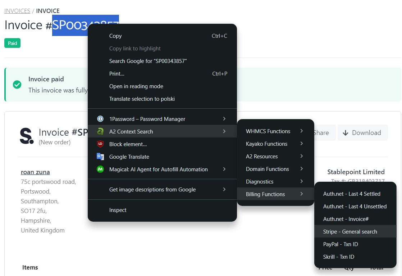Click the United Kingdom address line
The image size is (402, 276).
point(42,230)
